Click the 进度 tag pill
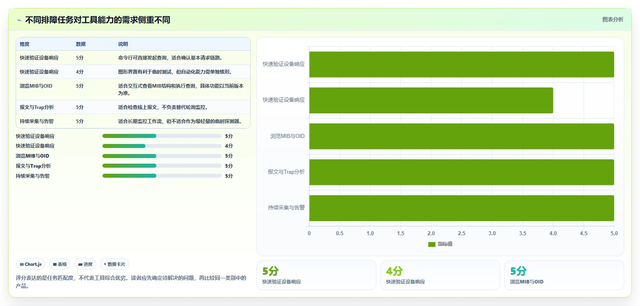640x306 pixels. (85, 265)
